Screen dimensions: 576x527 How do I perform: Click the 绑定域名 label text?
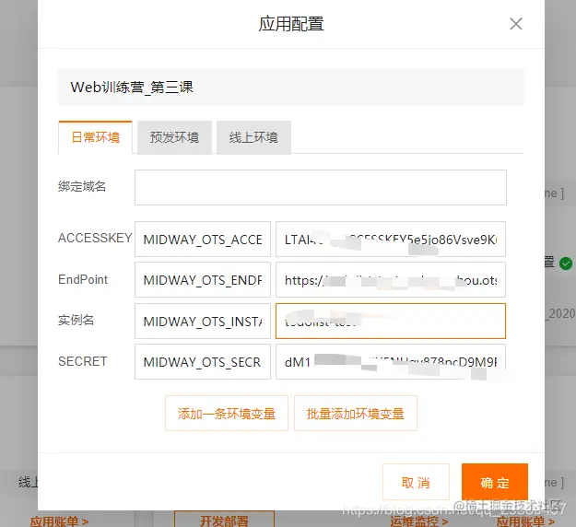pos(82,186)
